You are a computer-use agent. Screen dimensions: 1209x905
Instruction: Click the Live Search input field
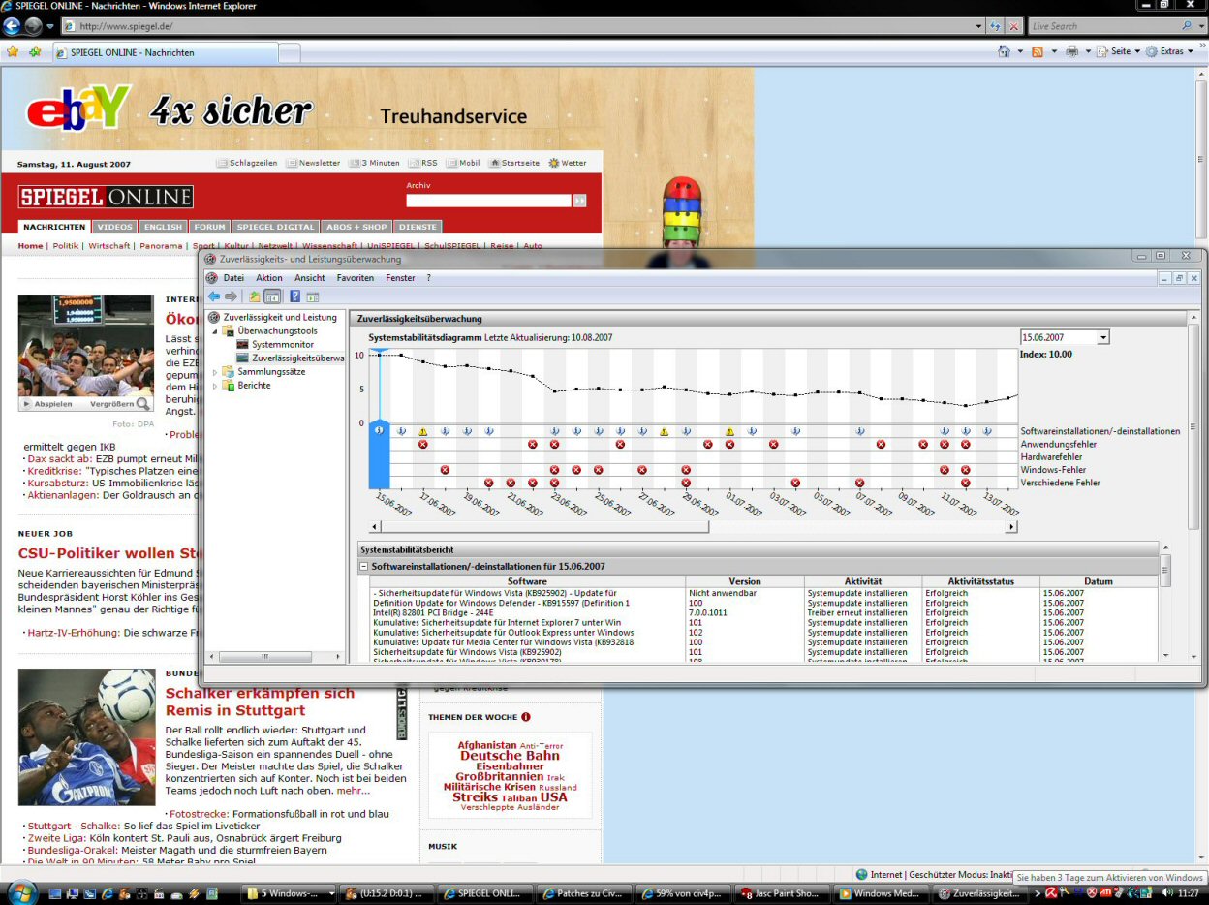(x=1103, y=26)
